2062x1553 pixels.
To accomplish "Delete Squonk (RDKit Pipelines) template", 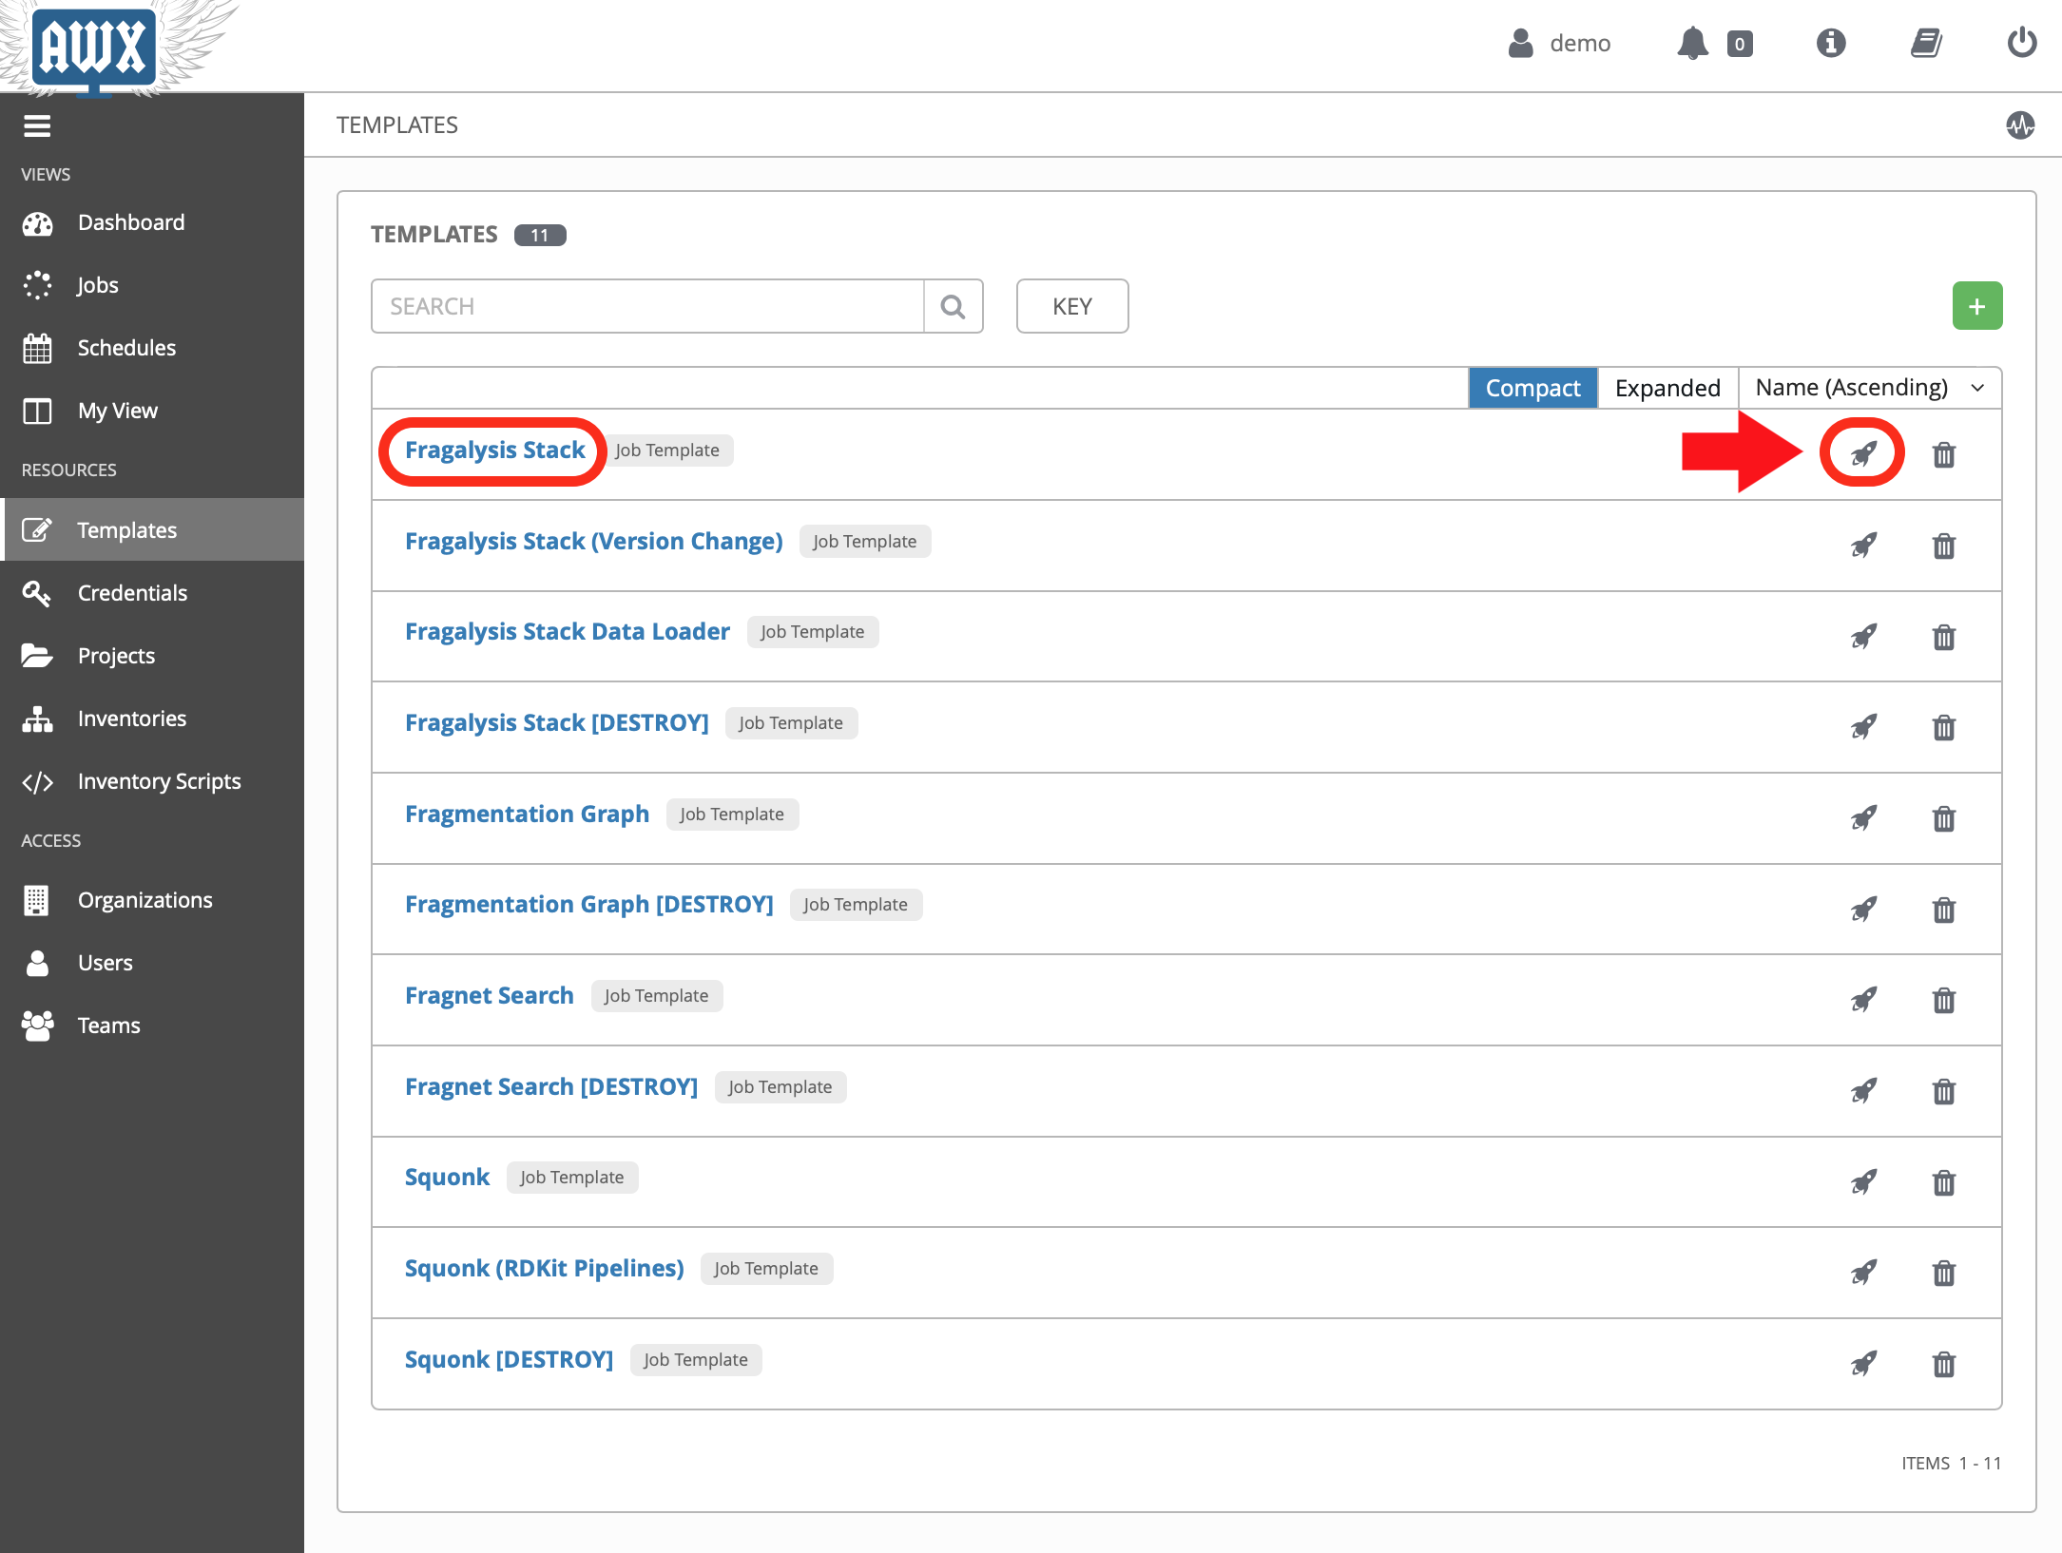I will tap(1944, 1273).
